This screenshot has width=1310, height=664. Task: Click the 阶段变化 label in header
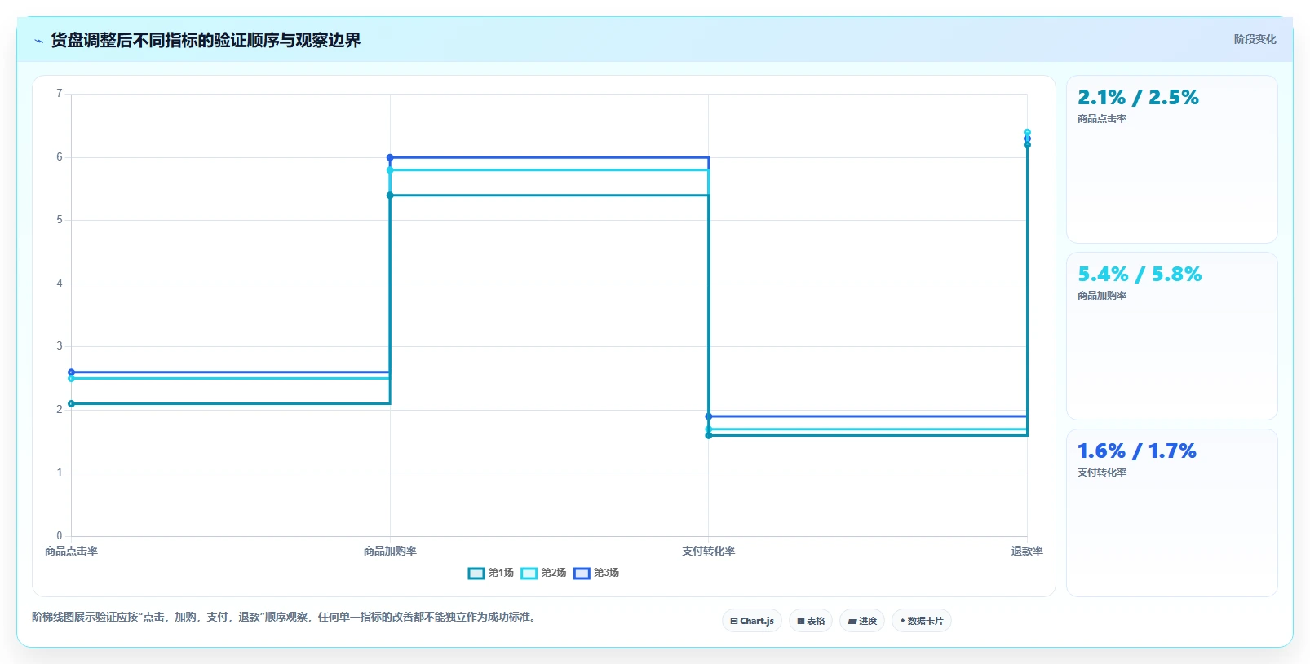(1255, 39)
